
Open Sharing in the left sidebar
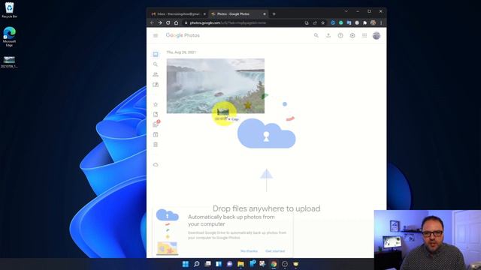156,74
